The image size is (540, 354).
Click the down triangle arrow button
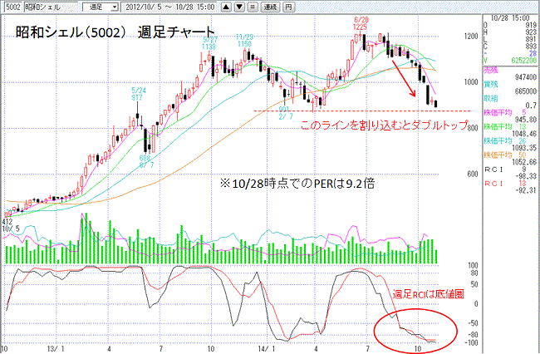coord(240,7)
